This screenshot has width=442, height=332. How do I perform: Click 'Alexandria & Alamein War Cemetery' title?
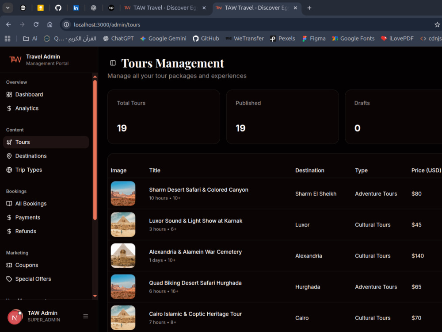coord(195,252)
